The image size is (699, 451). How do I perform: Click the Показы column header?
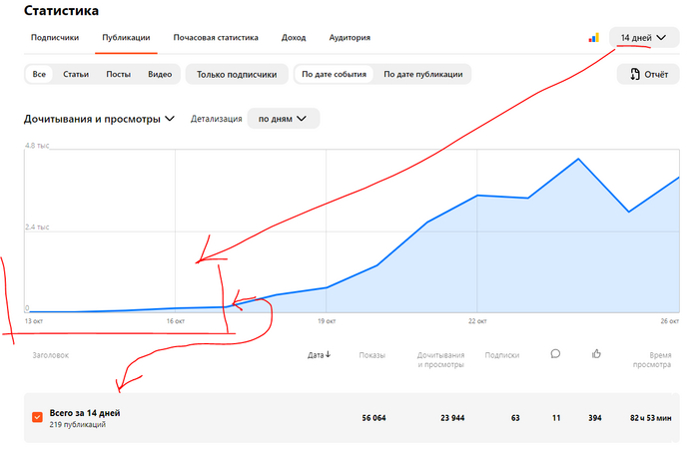pos(371,354)
